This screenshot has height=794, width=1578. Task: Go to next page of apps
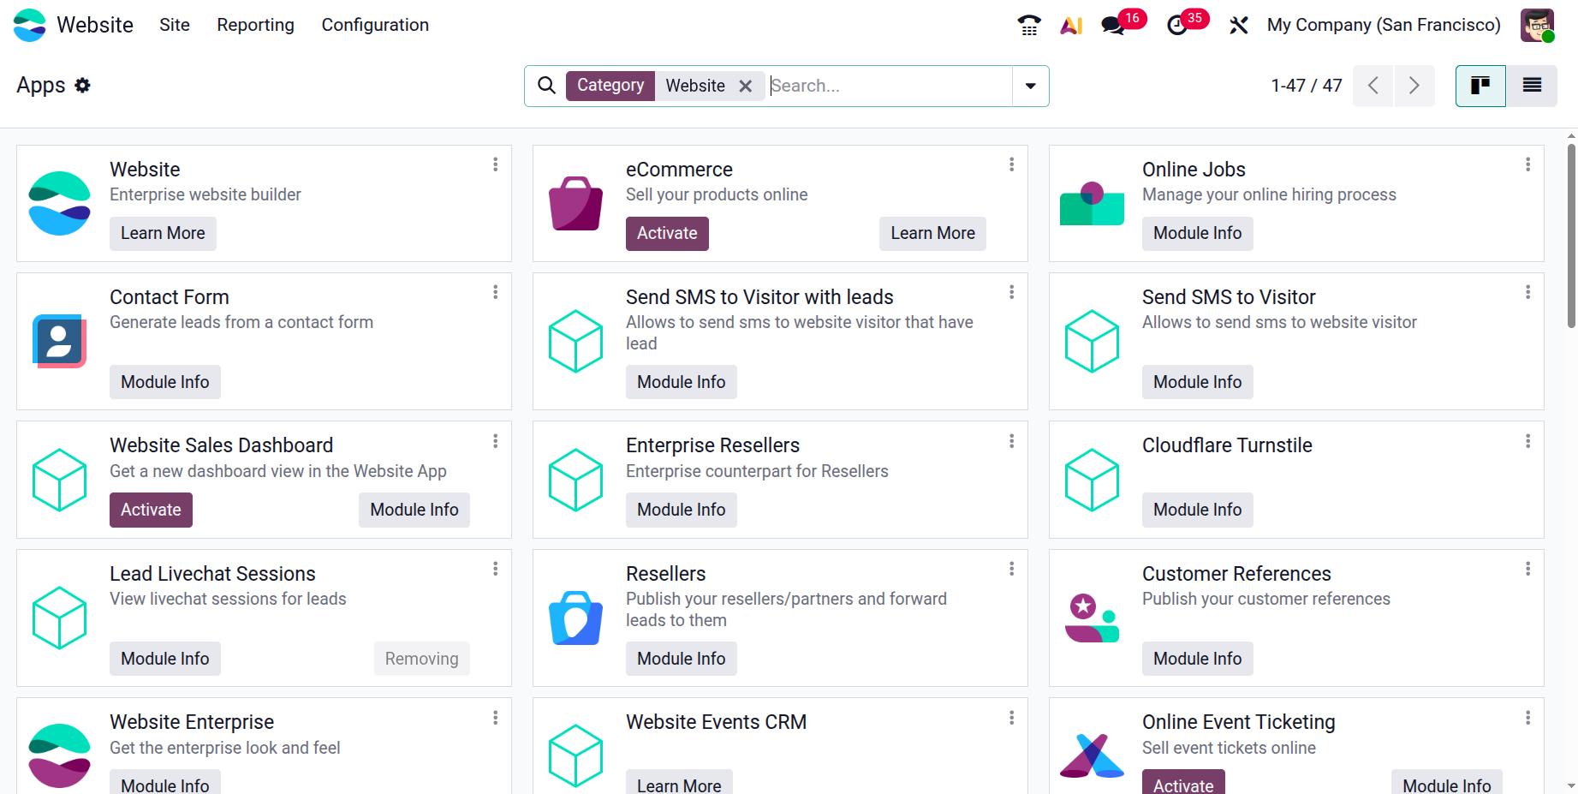pyautogui.click(x=1414, y=86)
